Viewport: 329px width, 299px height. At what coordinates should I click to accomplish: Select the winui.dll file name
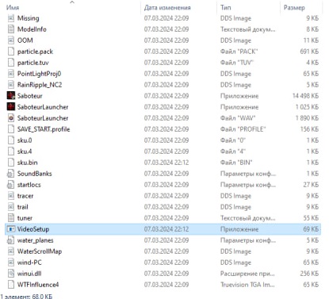(29, 274)
